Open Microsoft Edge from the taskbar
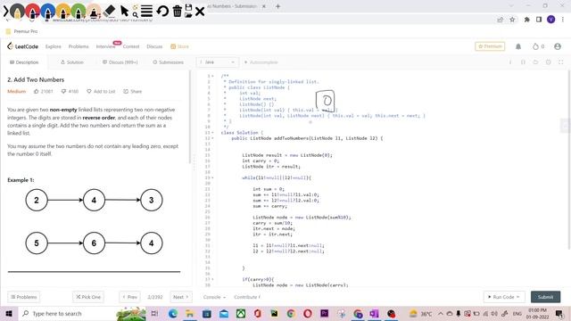The image size is (571, 321). click(172, 313)
